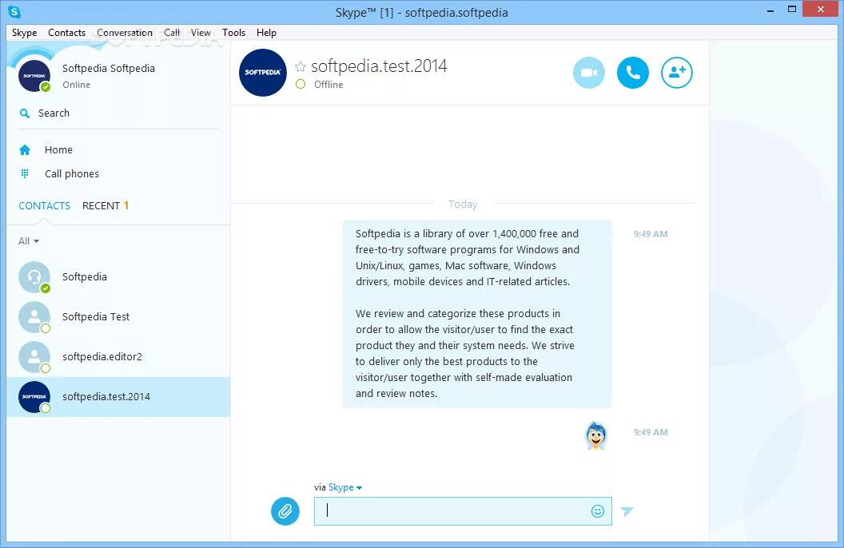Screen dimensions: 844x548
Task: Click the Softpedia Test contact avatar
Action: point(34,317)
